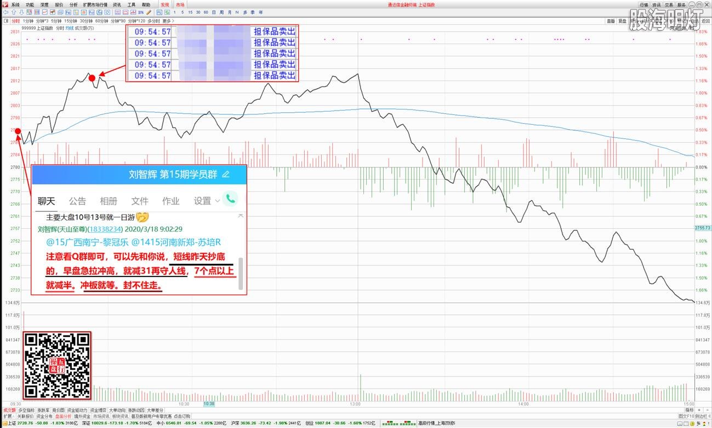This screenshot has width=712, height=428.
Task: Switch to the 发现 tab
Action: pyautogui.click(x=165, y=4)
